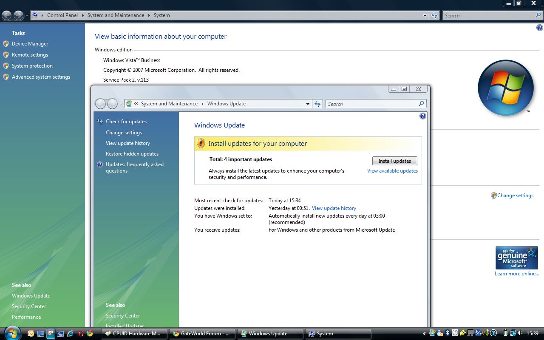Open Remote settings from Tasks
This screenshot has height=340, width=544.
[x=30, y=55]
